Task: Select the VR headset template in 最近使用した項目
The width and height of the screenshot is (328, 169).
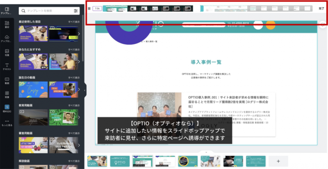Action: coord(64,34)
